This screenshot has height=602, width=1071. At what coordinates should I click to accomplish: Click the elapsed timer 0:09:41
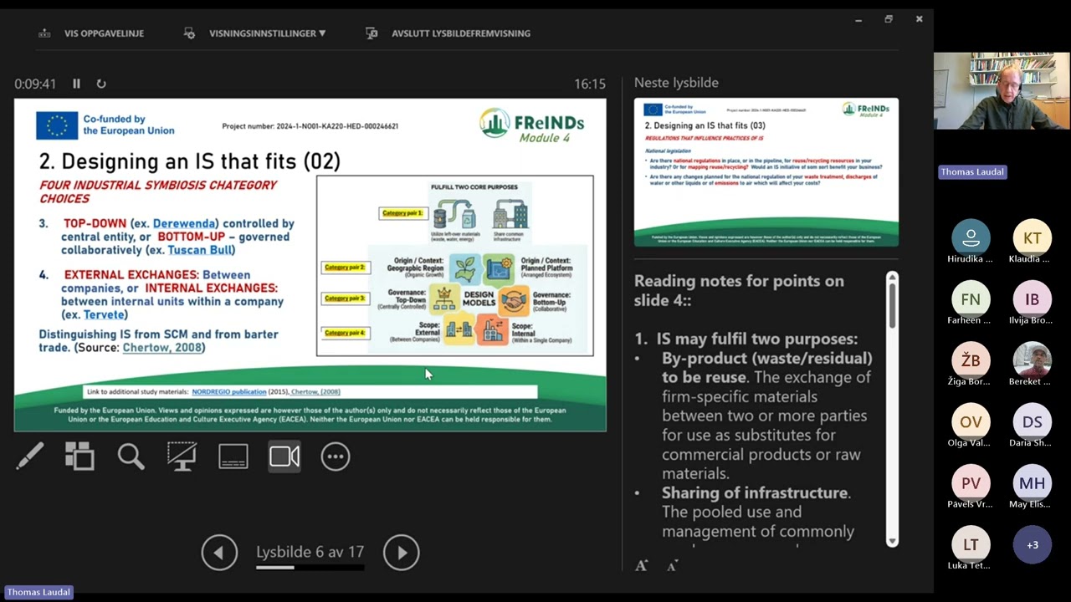point(35,84)
